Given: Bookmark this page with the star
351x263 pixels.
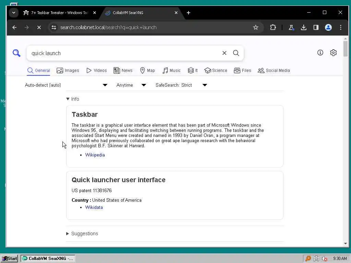Looking at the screenshot, I should 256,27.
